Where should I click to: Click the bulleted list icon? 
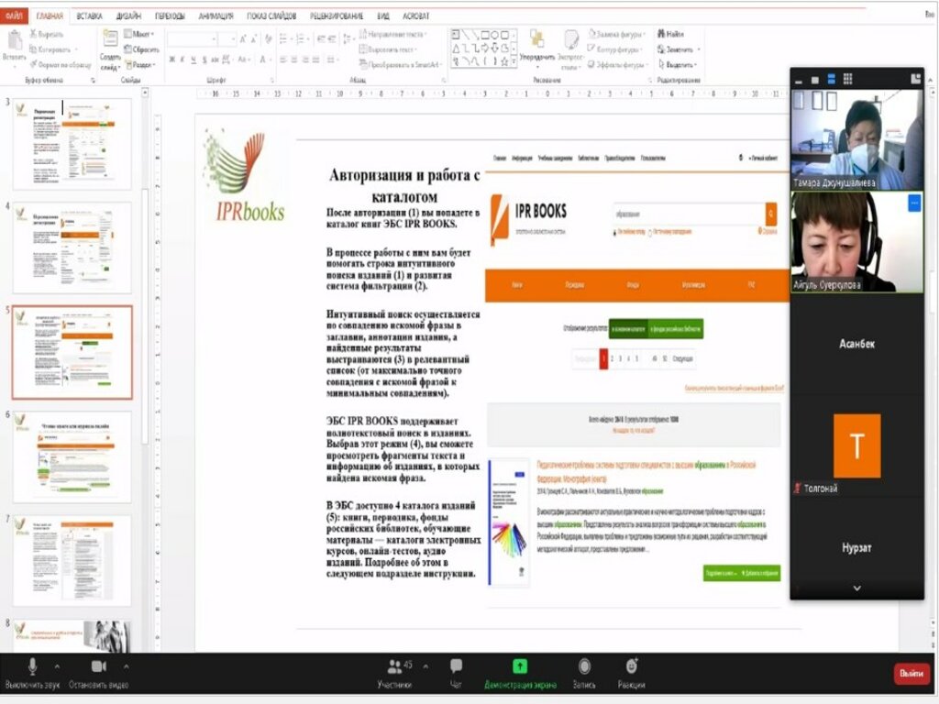tap(285, 39)
